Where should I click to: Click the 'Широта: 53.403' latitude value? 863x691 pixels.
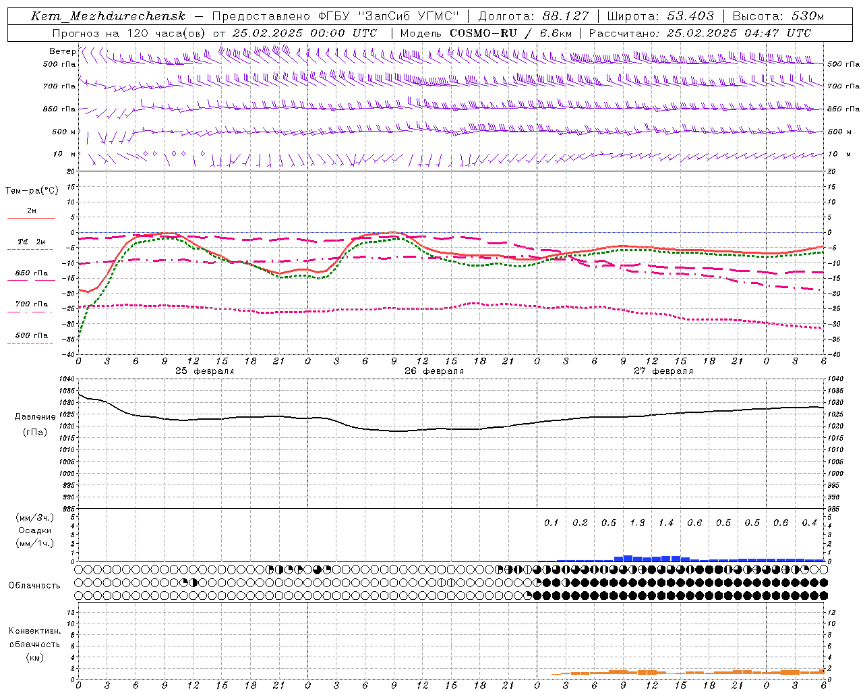click(660, 16)
